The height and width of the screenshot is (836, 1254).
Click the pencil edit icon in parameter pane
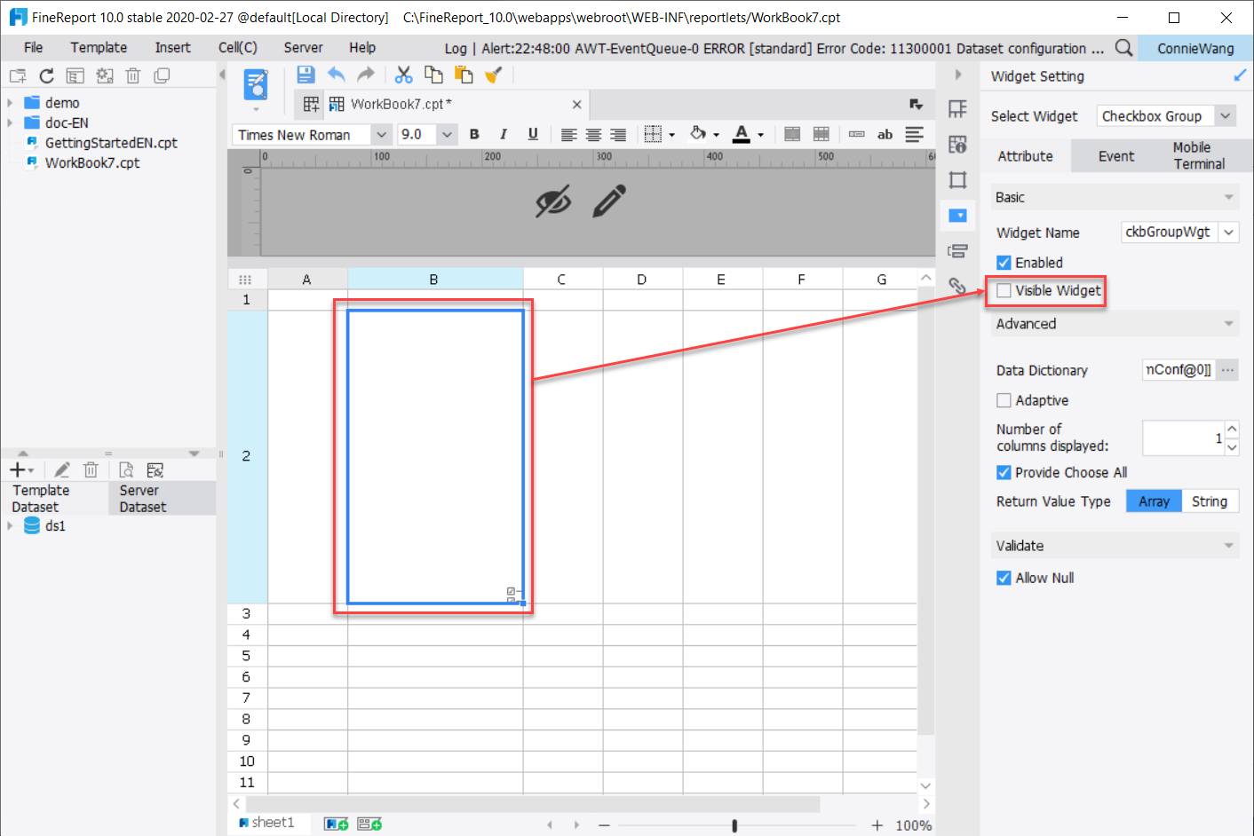609,201
